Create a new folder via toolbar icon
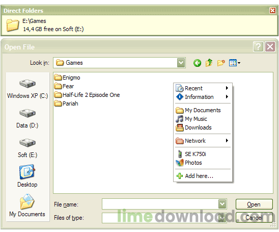Screen dimensions: 279x232 [x=221, y=63]
